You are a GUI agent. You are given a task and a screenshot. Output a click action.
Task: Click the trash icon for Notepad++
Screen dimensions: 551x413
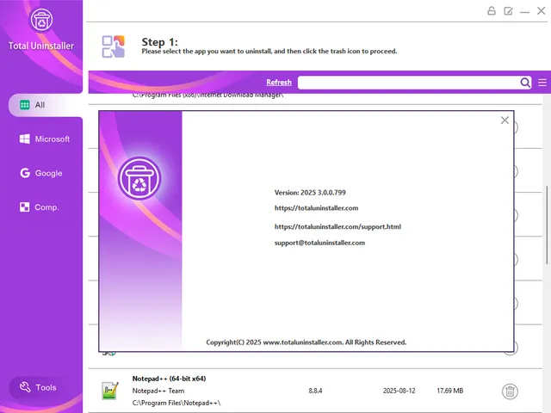510,391
